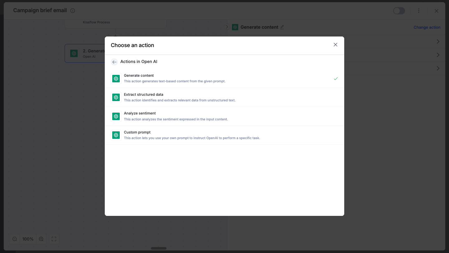
Task: Click 'This action lets you use your own prompt' description
Action: (x=192, y=138)
